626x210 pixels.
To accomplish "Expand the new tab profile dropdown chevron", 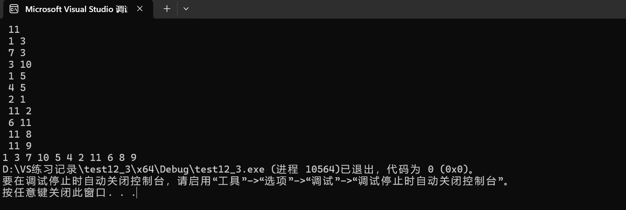I will pyautogui.click(x=186, y=9).
